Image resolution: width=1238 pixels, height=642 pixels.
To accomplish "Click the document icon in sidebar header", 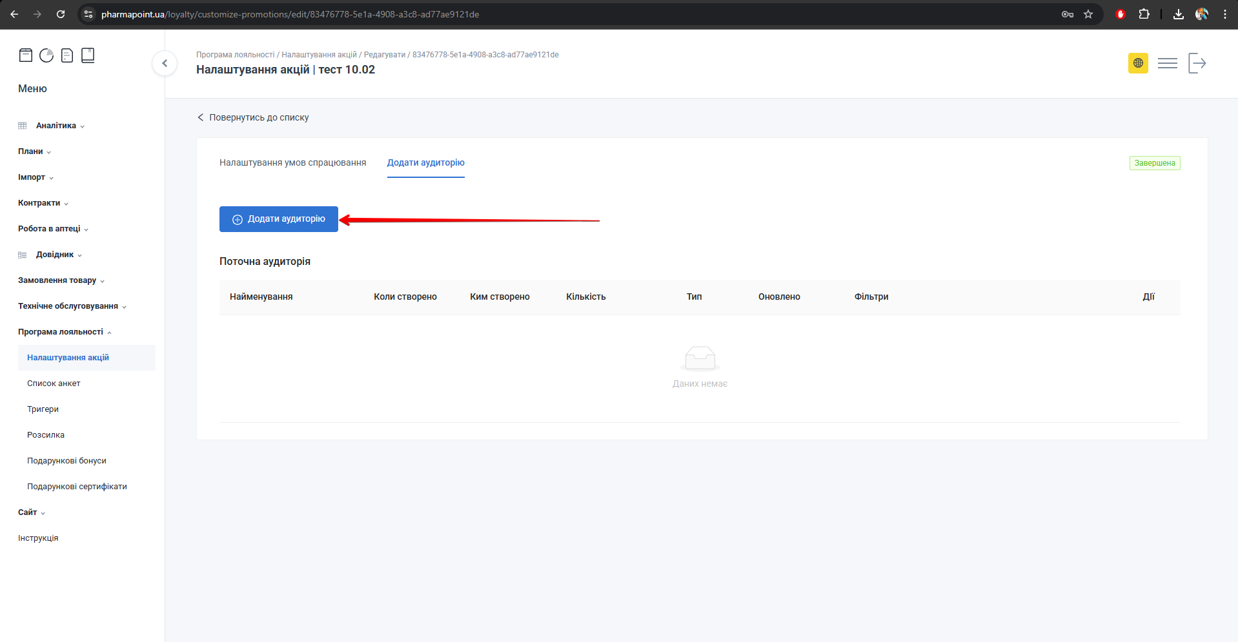I will [x=67, y=55].
